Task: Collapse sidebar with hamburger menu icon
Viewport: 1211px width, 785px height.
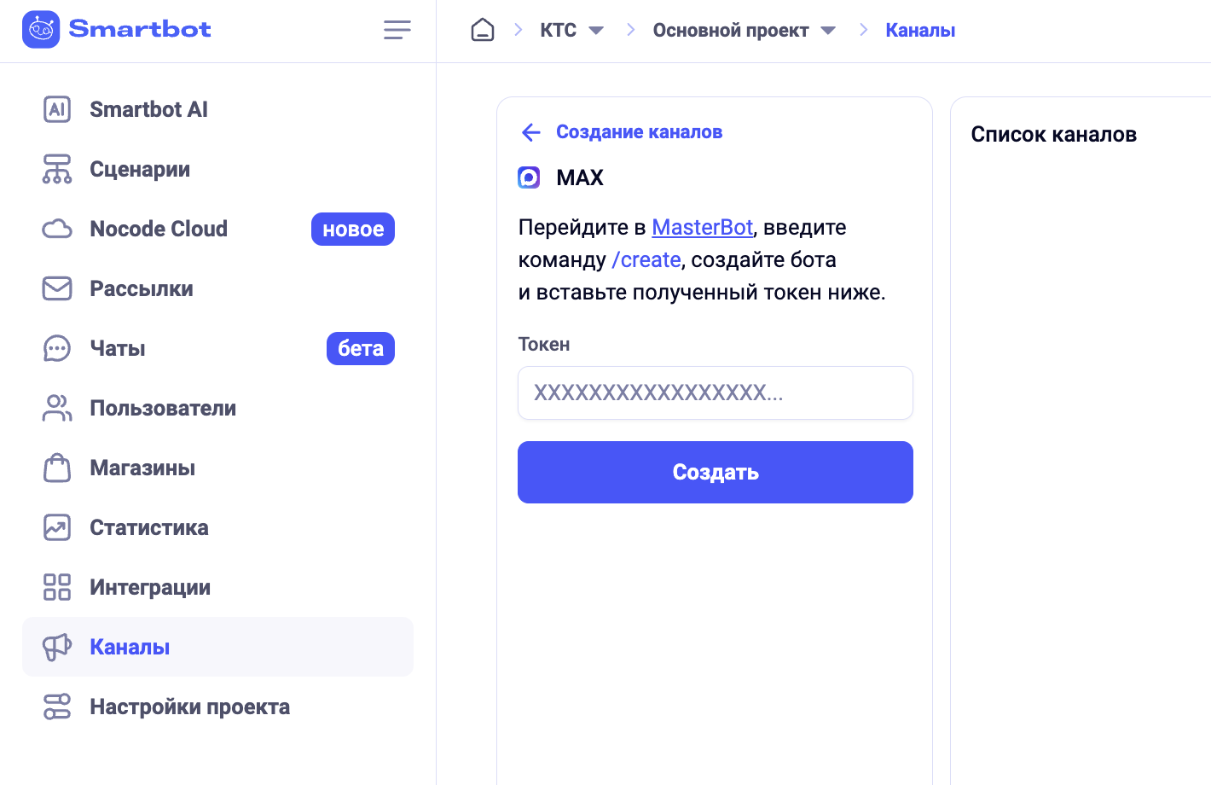Action: click(397, 30)
